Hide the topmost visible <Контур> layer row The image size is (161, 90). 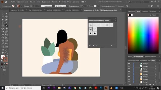click(129, 63)
